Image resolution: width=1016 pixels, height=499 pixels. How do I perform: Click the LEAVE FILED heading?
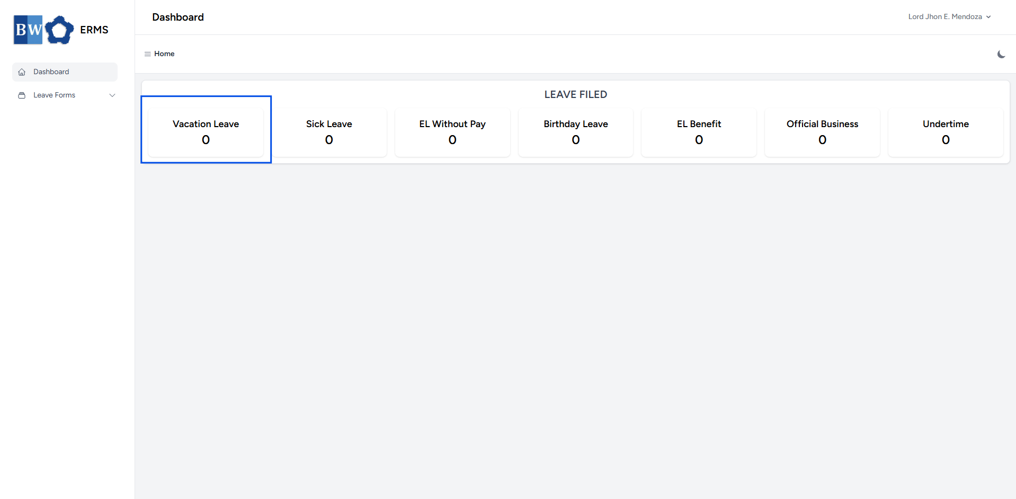pos(576,95)
